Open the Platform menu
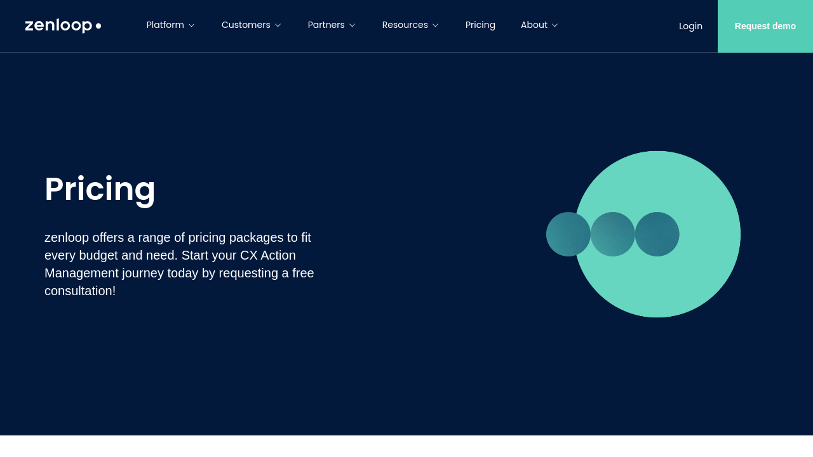Viewport: 813px width, 457px height. tap(165, 25)
